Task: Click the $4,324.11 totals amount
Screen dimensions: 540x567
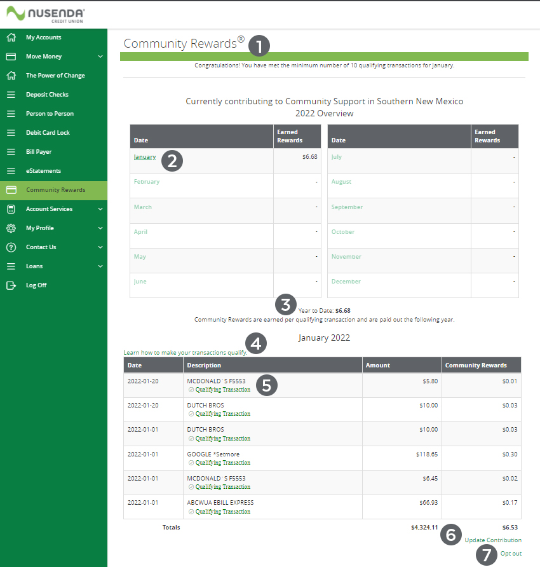Action: 424,528
